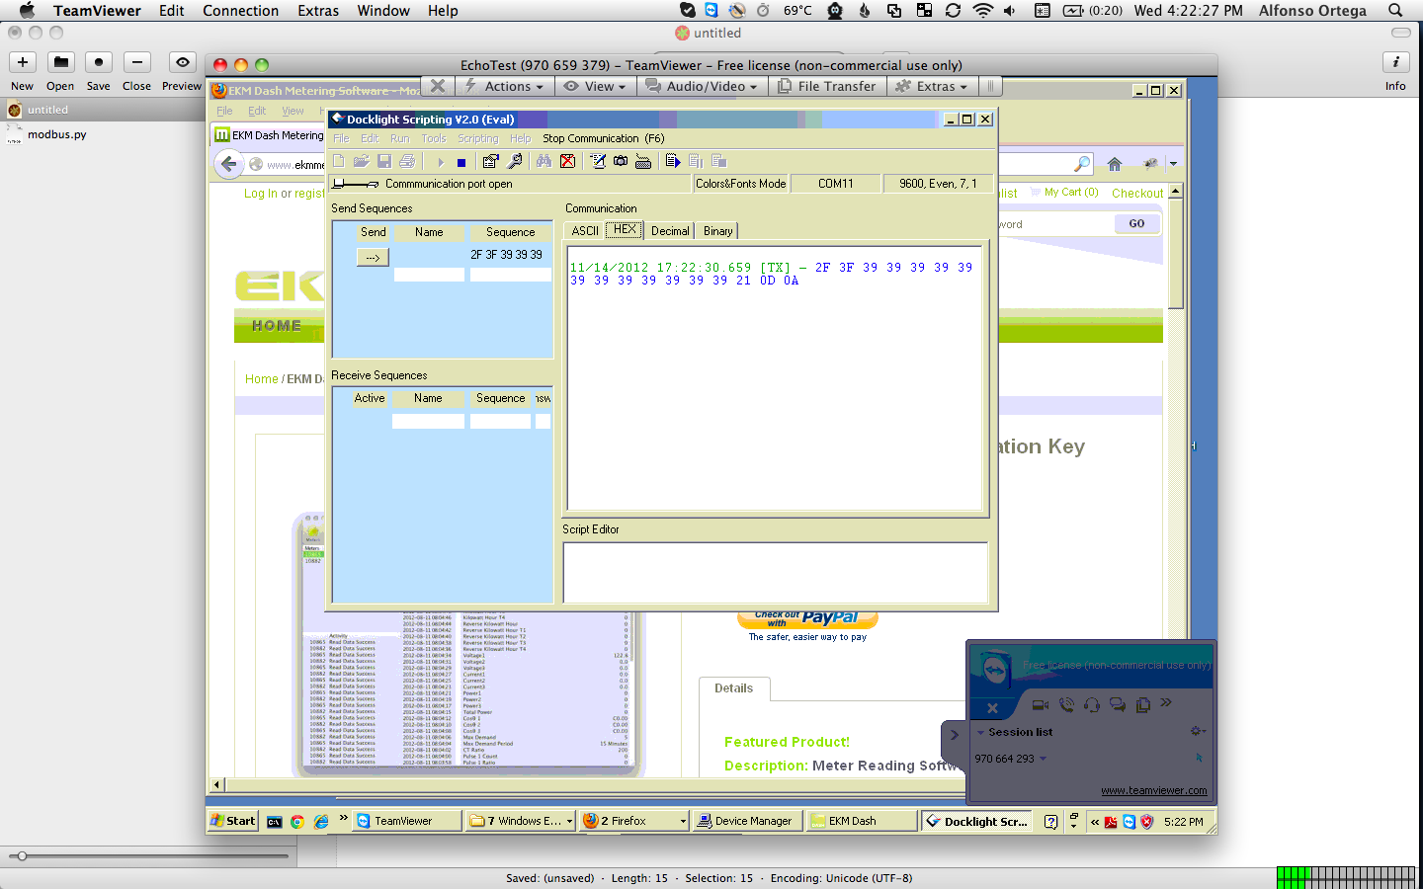Open the 2 Firefox taskbar group
Viewport: 1423px width, 889px height.
[x=633, y=821]
